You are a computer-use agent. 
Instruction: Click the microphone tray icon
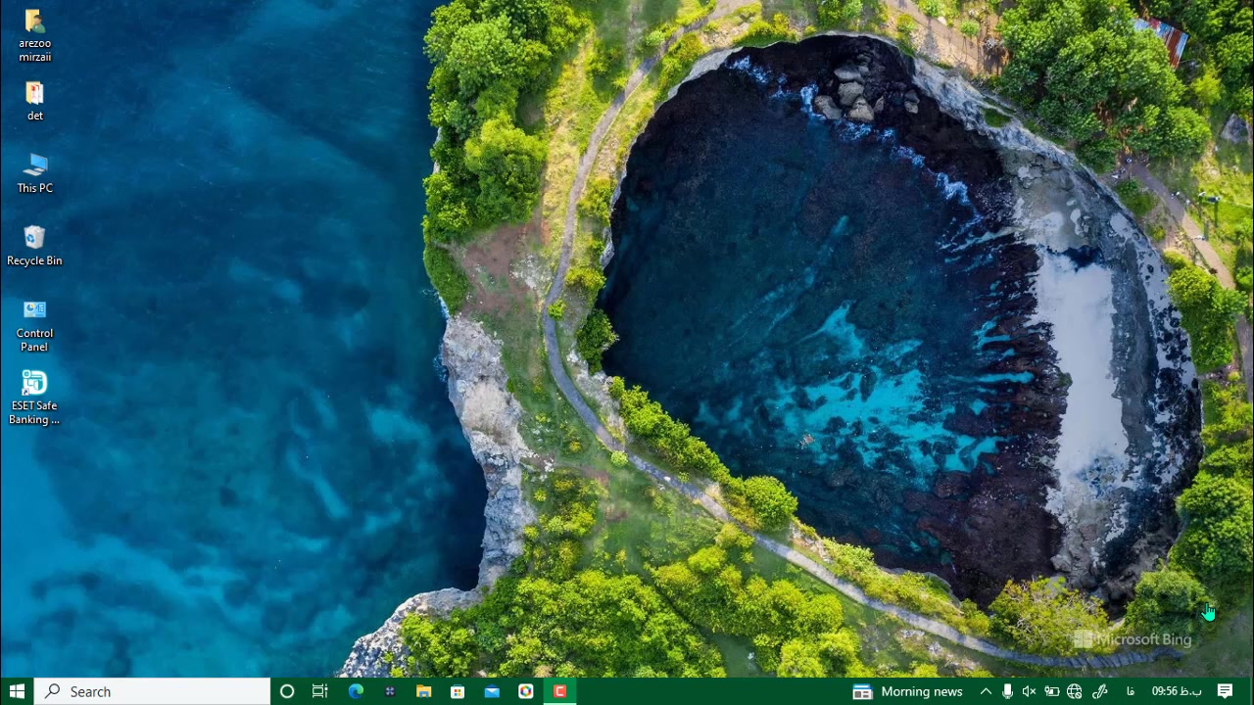(1007, 691)
